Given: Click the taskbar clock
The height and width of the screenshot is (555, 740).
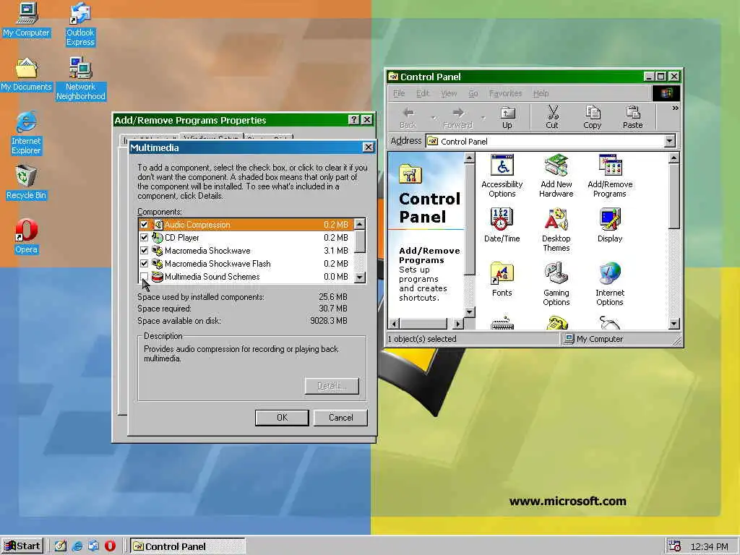Looking at the screenshot, I should point(709,546).
